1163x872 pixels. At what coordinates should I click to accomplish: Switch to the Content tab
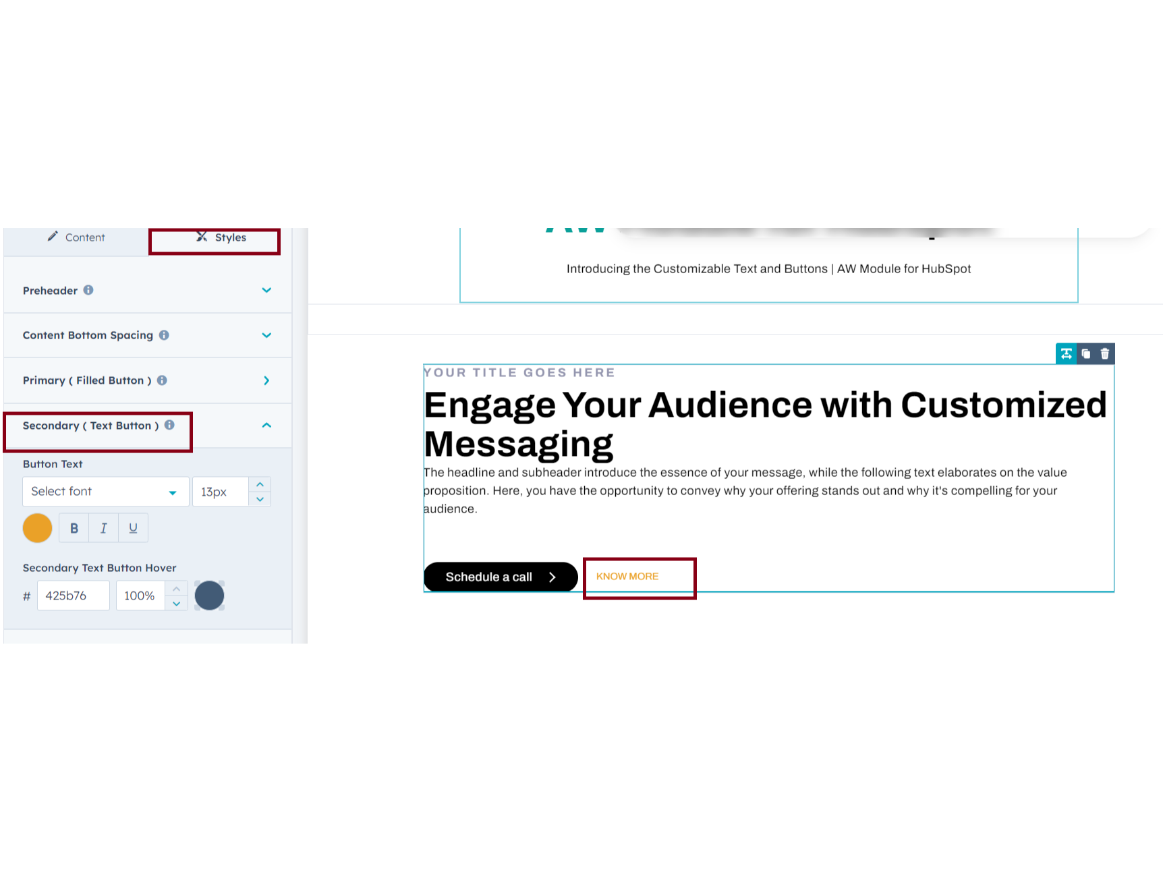pyautogui.click(x=76, y=237)
